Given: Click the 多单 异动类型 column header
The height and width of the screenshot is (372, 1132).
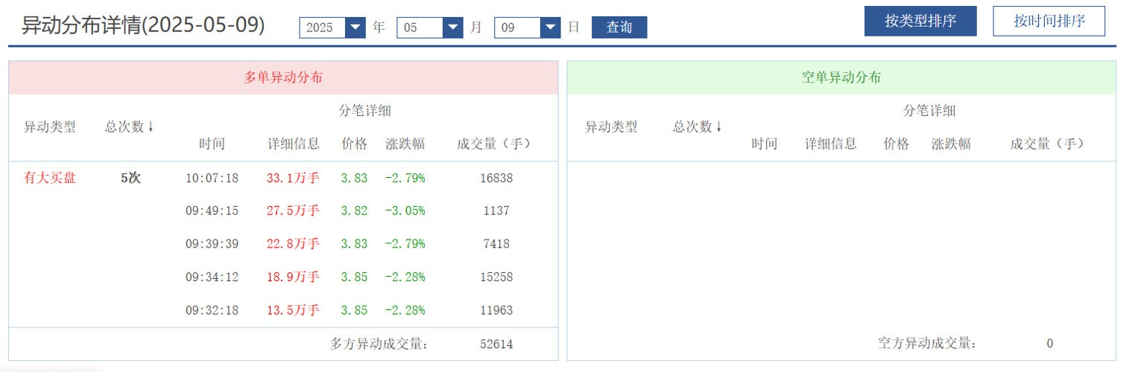Looking at the screenshot, I should point(50,126).
